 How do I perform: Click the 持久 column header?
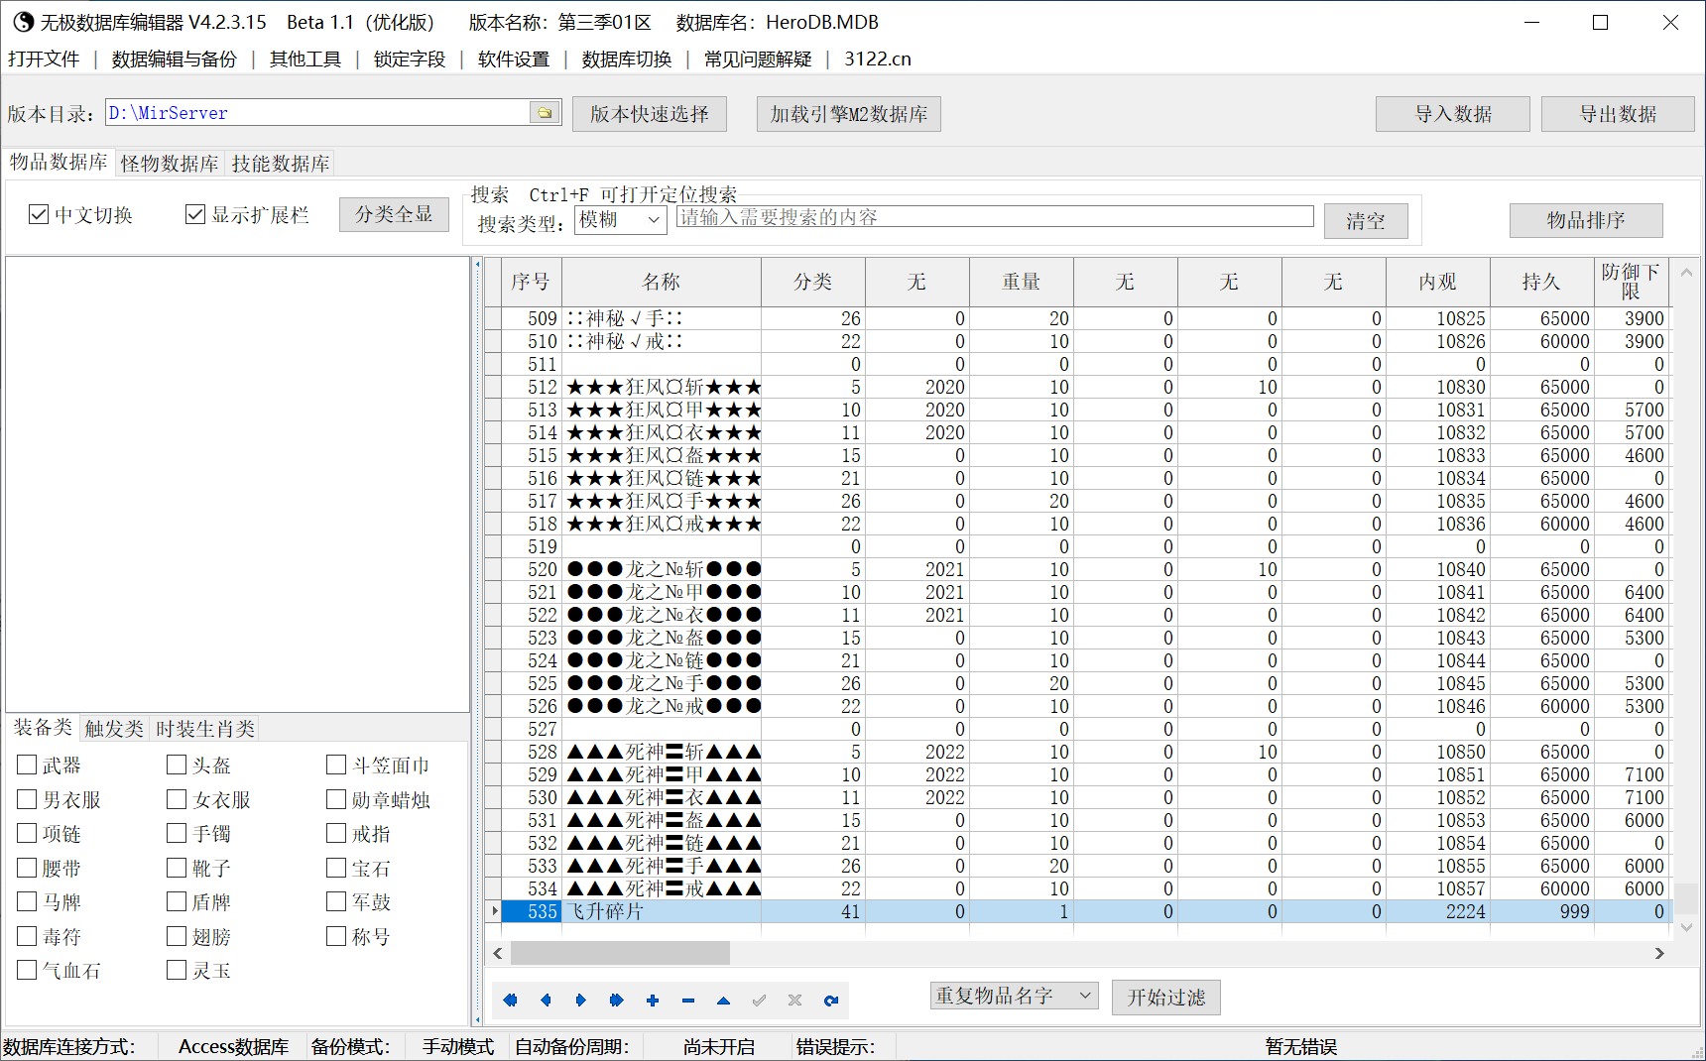1541,283
